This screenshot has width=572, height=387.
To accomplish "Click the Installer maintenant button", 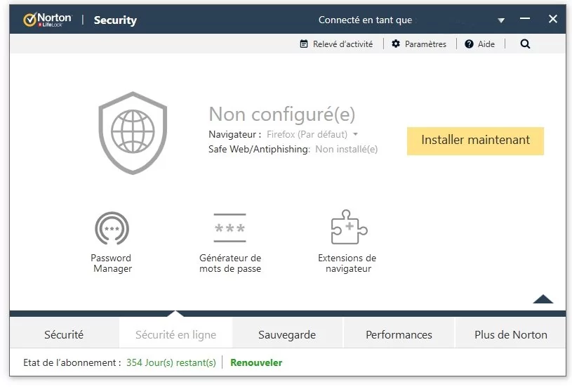I will tap(475, 141).
